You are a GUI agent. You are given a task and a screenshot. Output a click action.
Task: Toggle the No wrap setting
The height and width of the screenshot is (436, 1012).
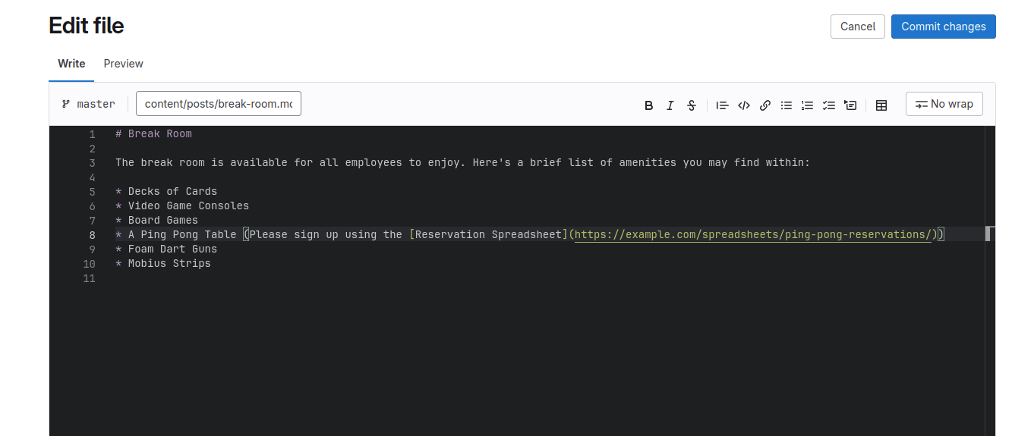point(944,104)
